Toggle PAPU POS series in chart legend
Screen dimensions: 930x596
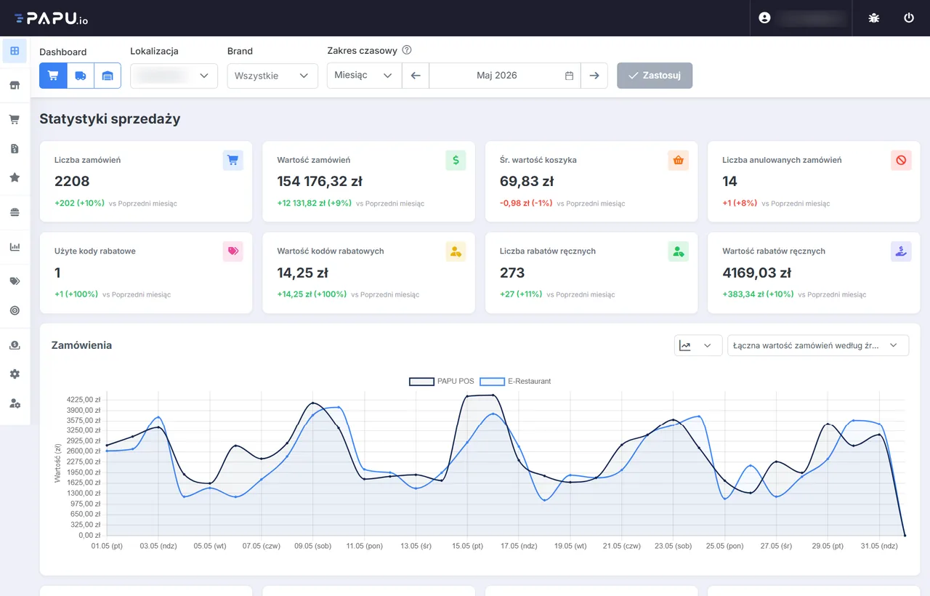(x=441, y=381)
